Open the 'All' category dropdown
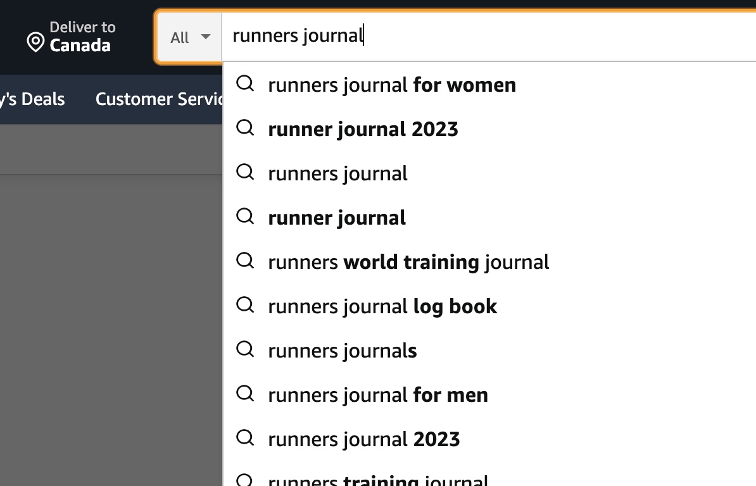 pyautogui.click(x=188, y=37)
